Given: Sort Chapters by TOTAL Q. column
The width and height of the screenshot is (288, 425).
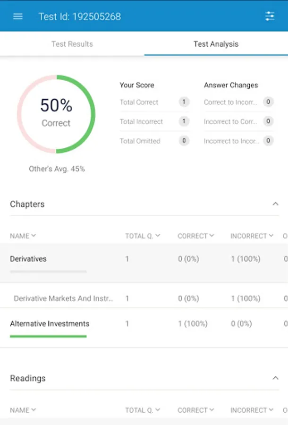Looking at the screenshot, I should 142,236.
